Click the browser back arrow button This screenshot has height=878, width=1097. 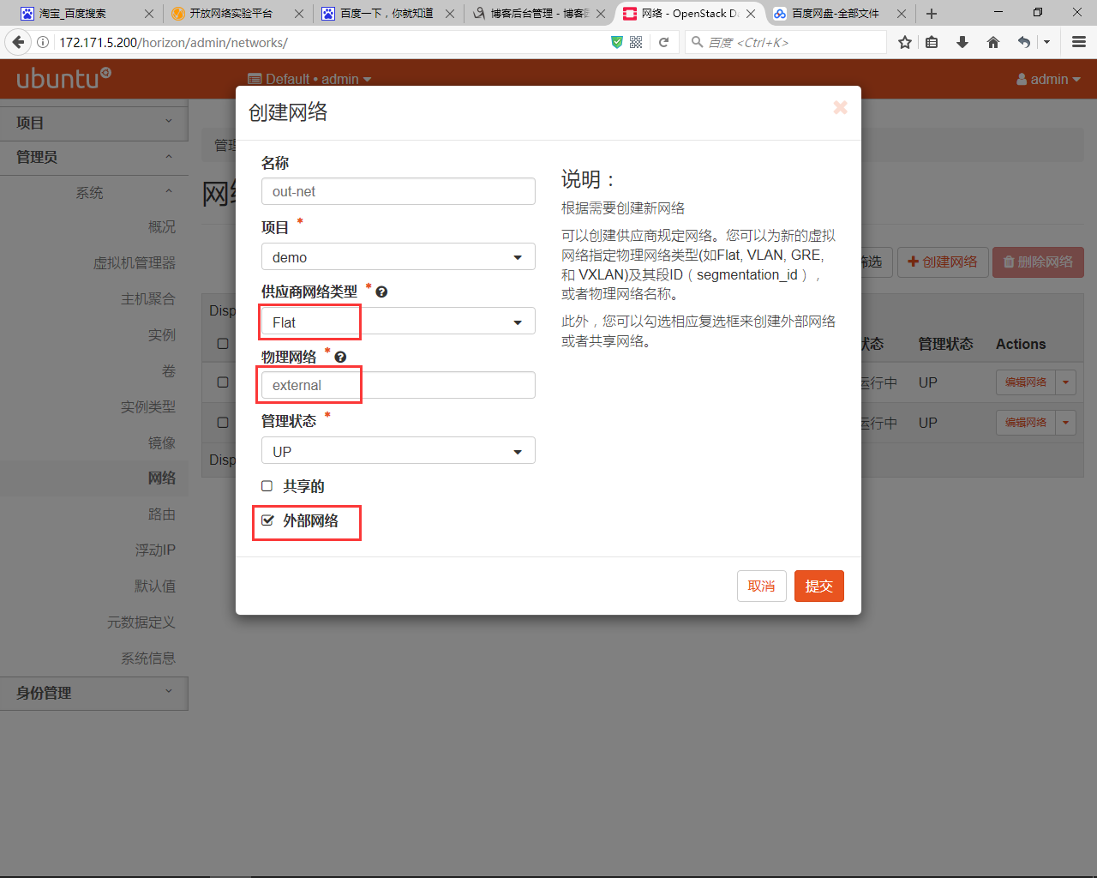pos(18,42)
